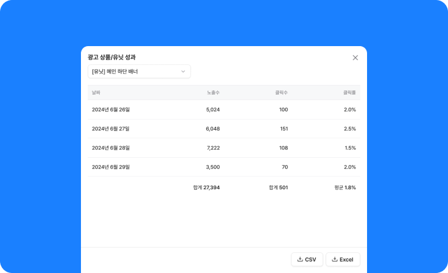
Task: Click the 클릭률 column header
Action: 349,93
